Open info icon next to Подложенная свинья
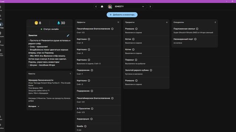236x132 pixels. pyautogui.click(x=197, y=29)
